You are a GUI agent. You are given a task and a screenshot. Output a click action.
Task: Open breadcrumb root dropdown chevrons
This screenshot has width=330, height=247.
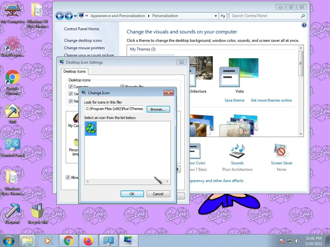[x=86, y=16]
